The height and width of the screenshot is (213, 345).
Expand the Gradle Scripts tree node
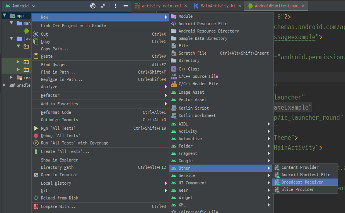pos(4,85)
